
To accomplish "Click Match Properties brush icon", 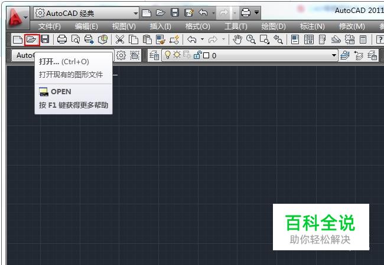I will click(161, 39).
